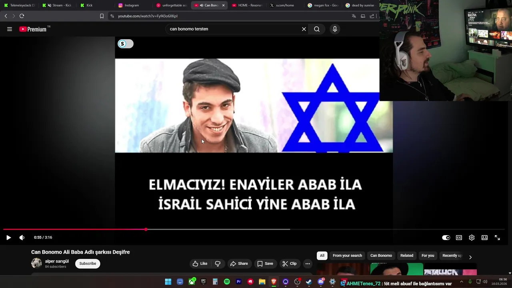The width and height of the screenshot is (512, 288).
Task: Open Calculator from taskbar
Action: click(x=215, y=282)
